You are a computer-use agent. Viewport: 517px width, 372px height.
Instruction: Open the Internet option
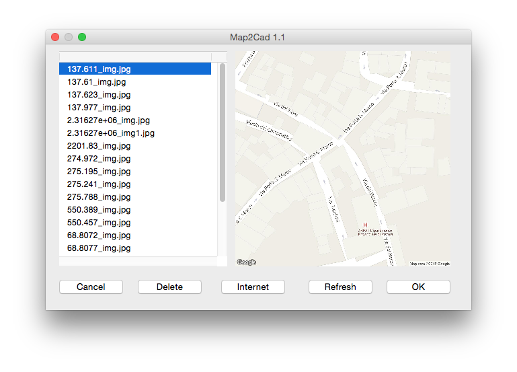pos(253,287)
